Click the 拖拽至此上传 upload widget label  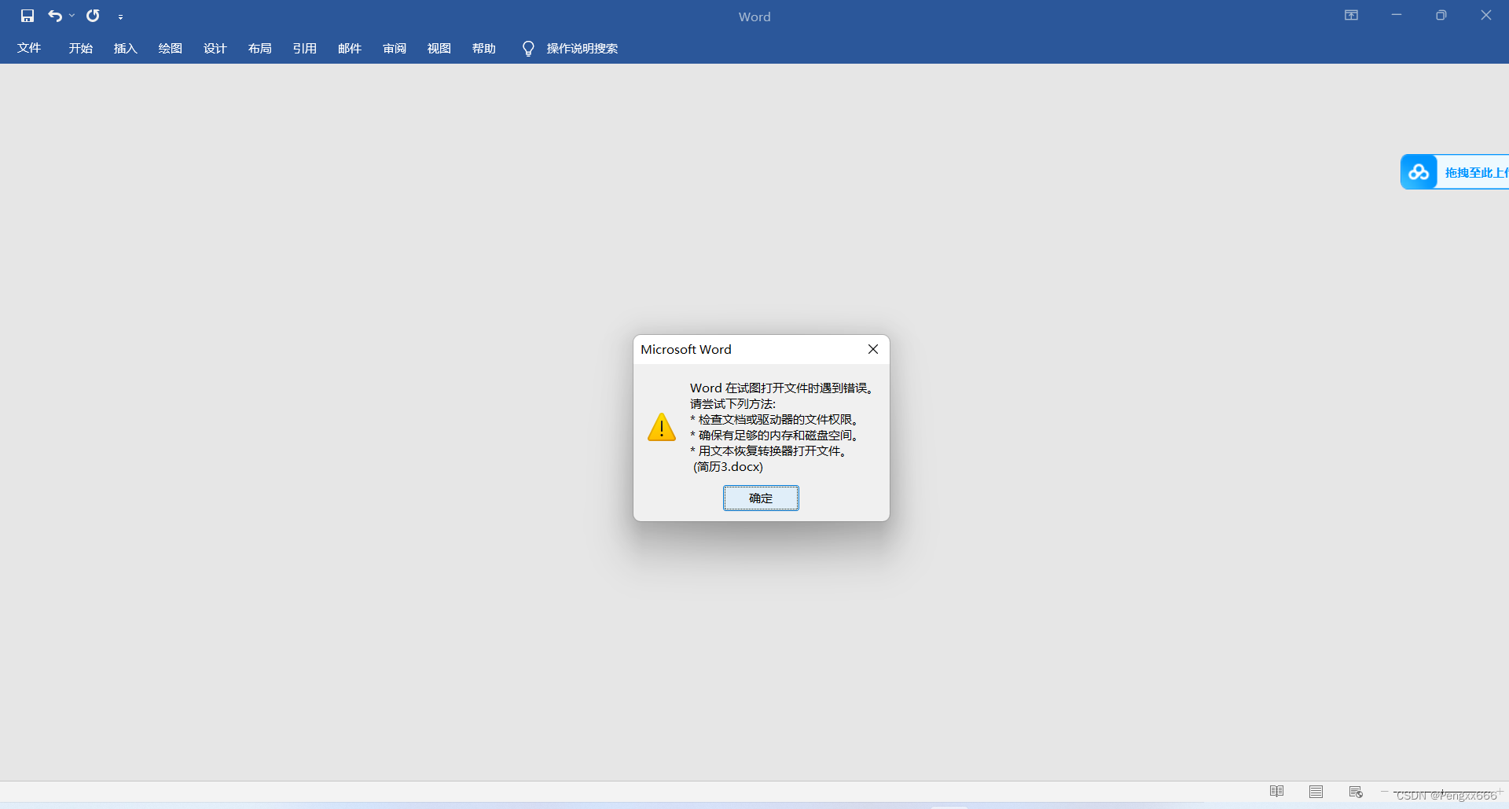pos(1476,172)
